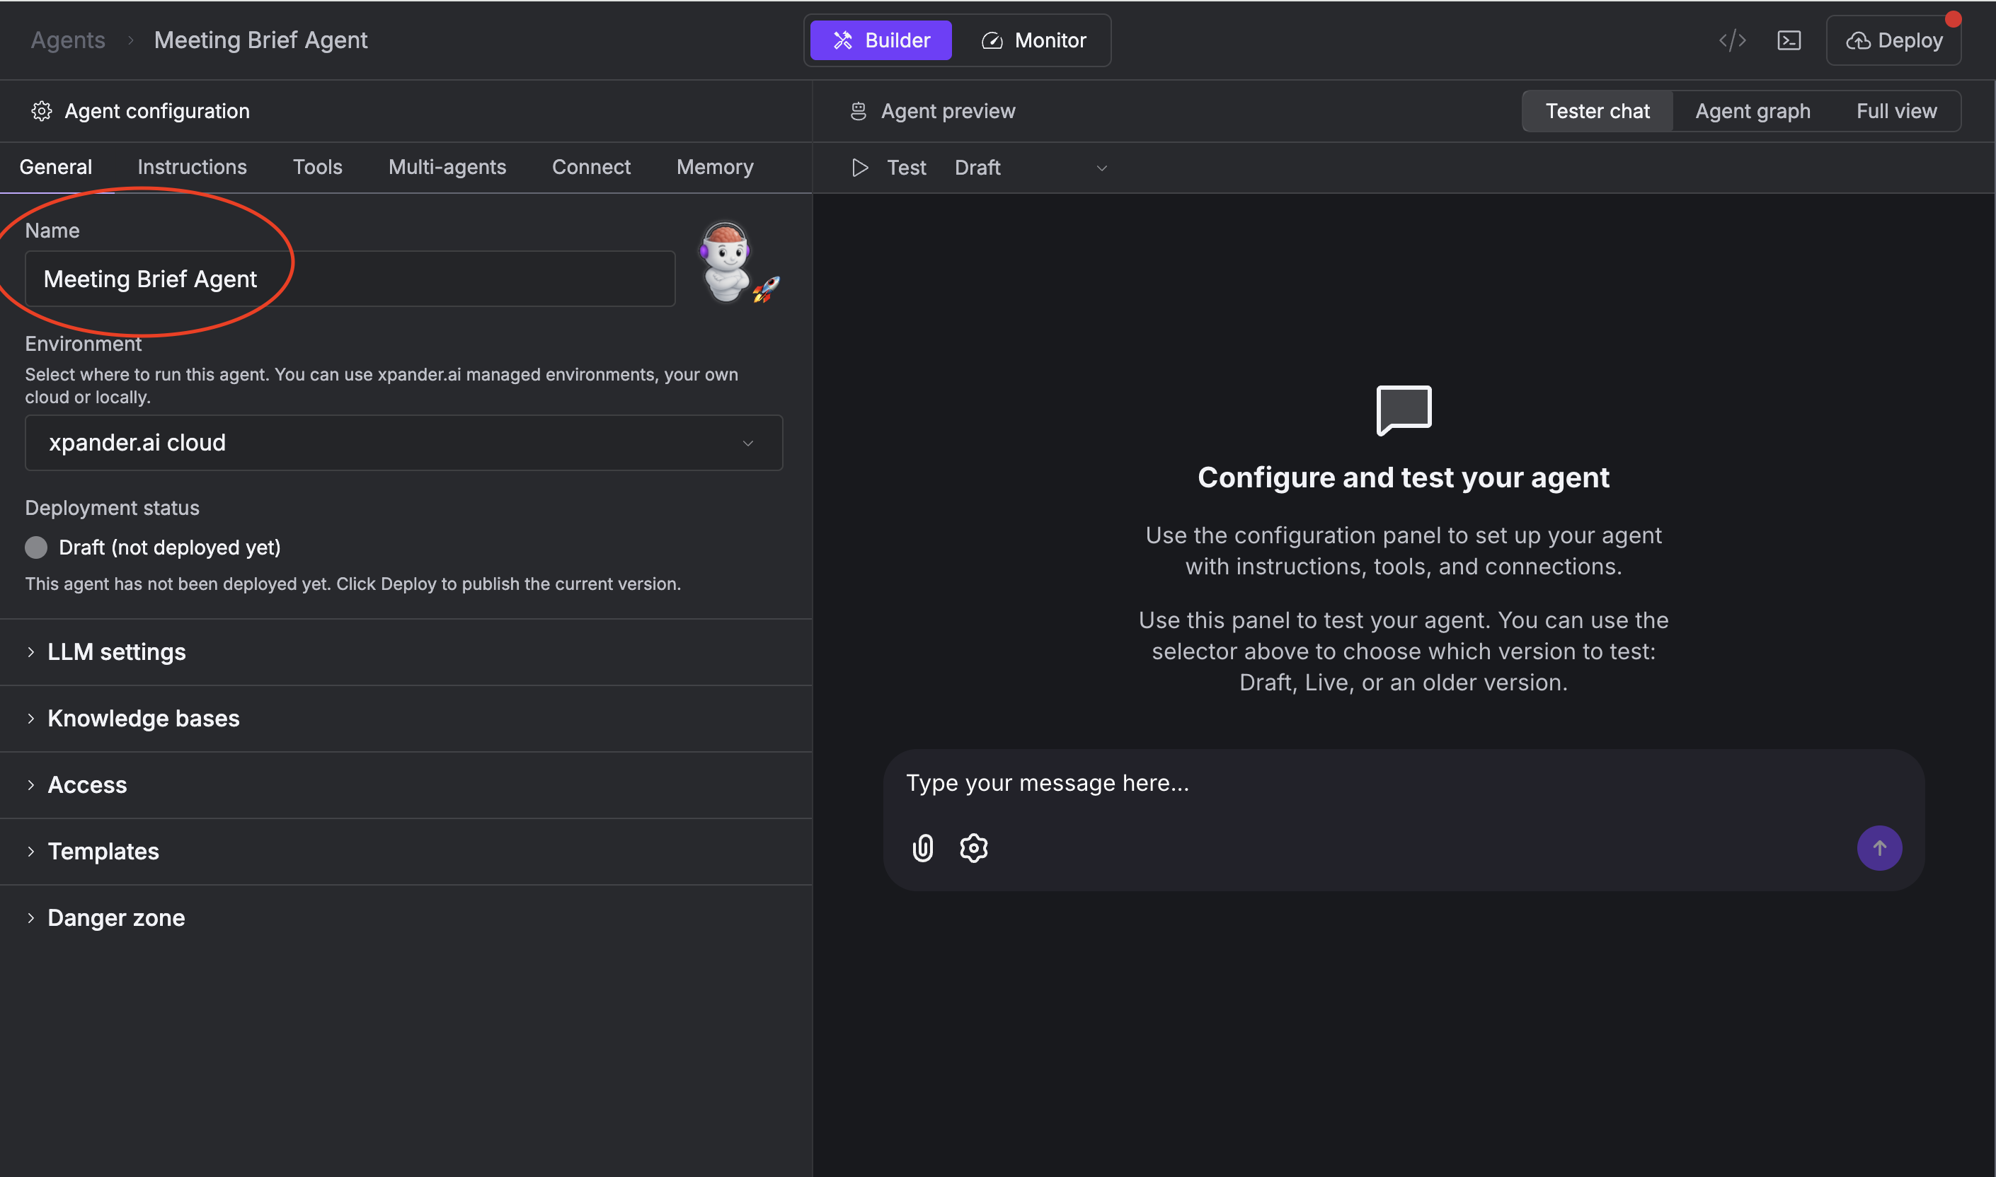The height and width of the screenshot is (1177, 1996).
Task: Expand the Knowledge bases section
Action: 144,719
